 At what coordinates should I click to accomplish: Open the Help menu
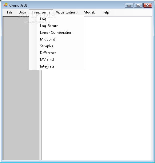click(105, 12)
